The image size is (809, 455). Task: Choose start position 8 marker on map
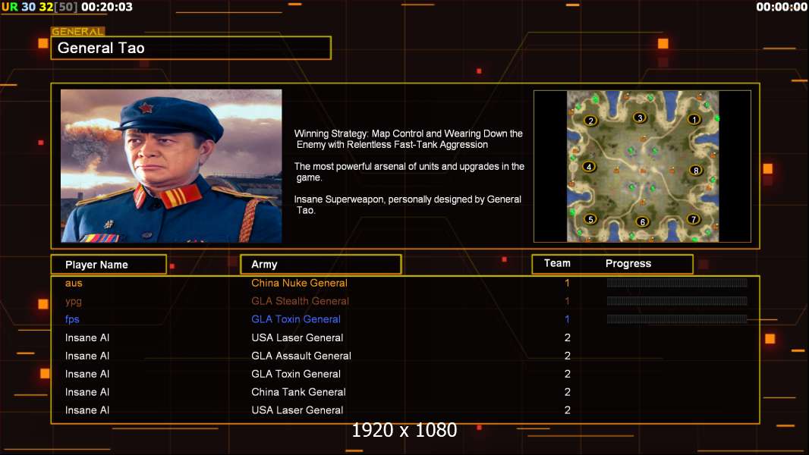pyautogui.click(x=695, y=171)
